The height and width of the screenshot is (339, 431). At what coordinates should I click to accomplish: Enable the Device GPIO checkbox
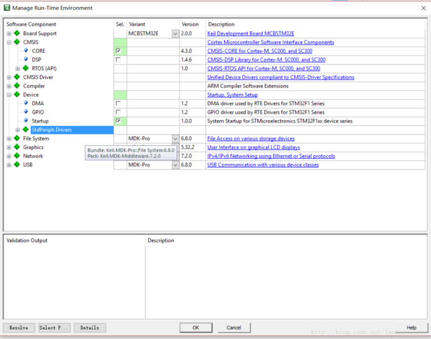point(118,112)
